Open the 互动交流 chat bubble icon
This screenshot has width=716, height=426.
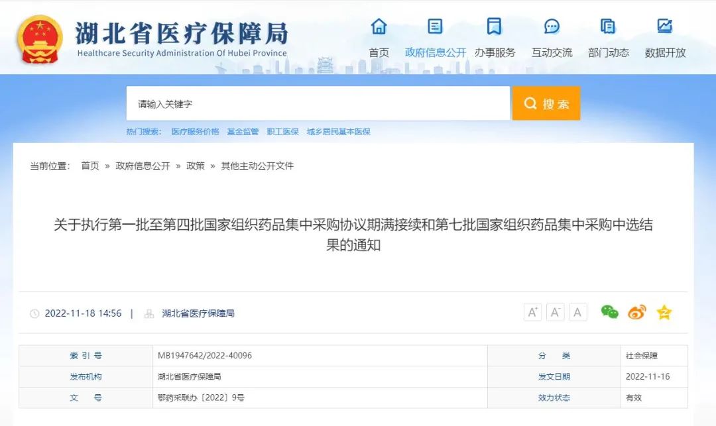pyautogui.click(x=552, y=27)
